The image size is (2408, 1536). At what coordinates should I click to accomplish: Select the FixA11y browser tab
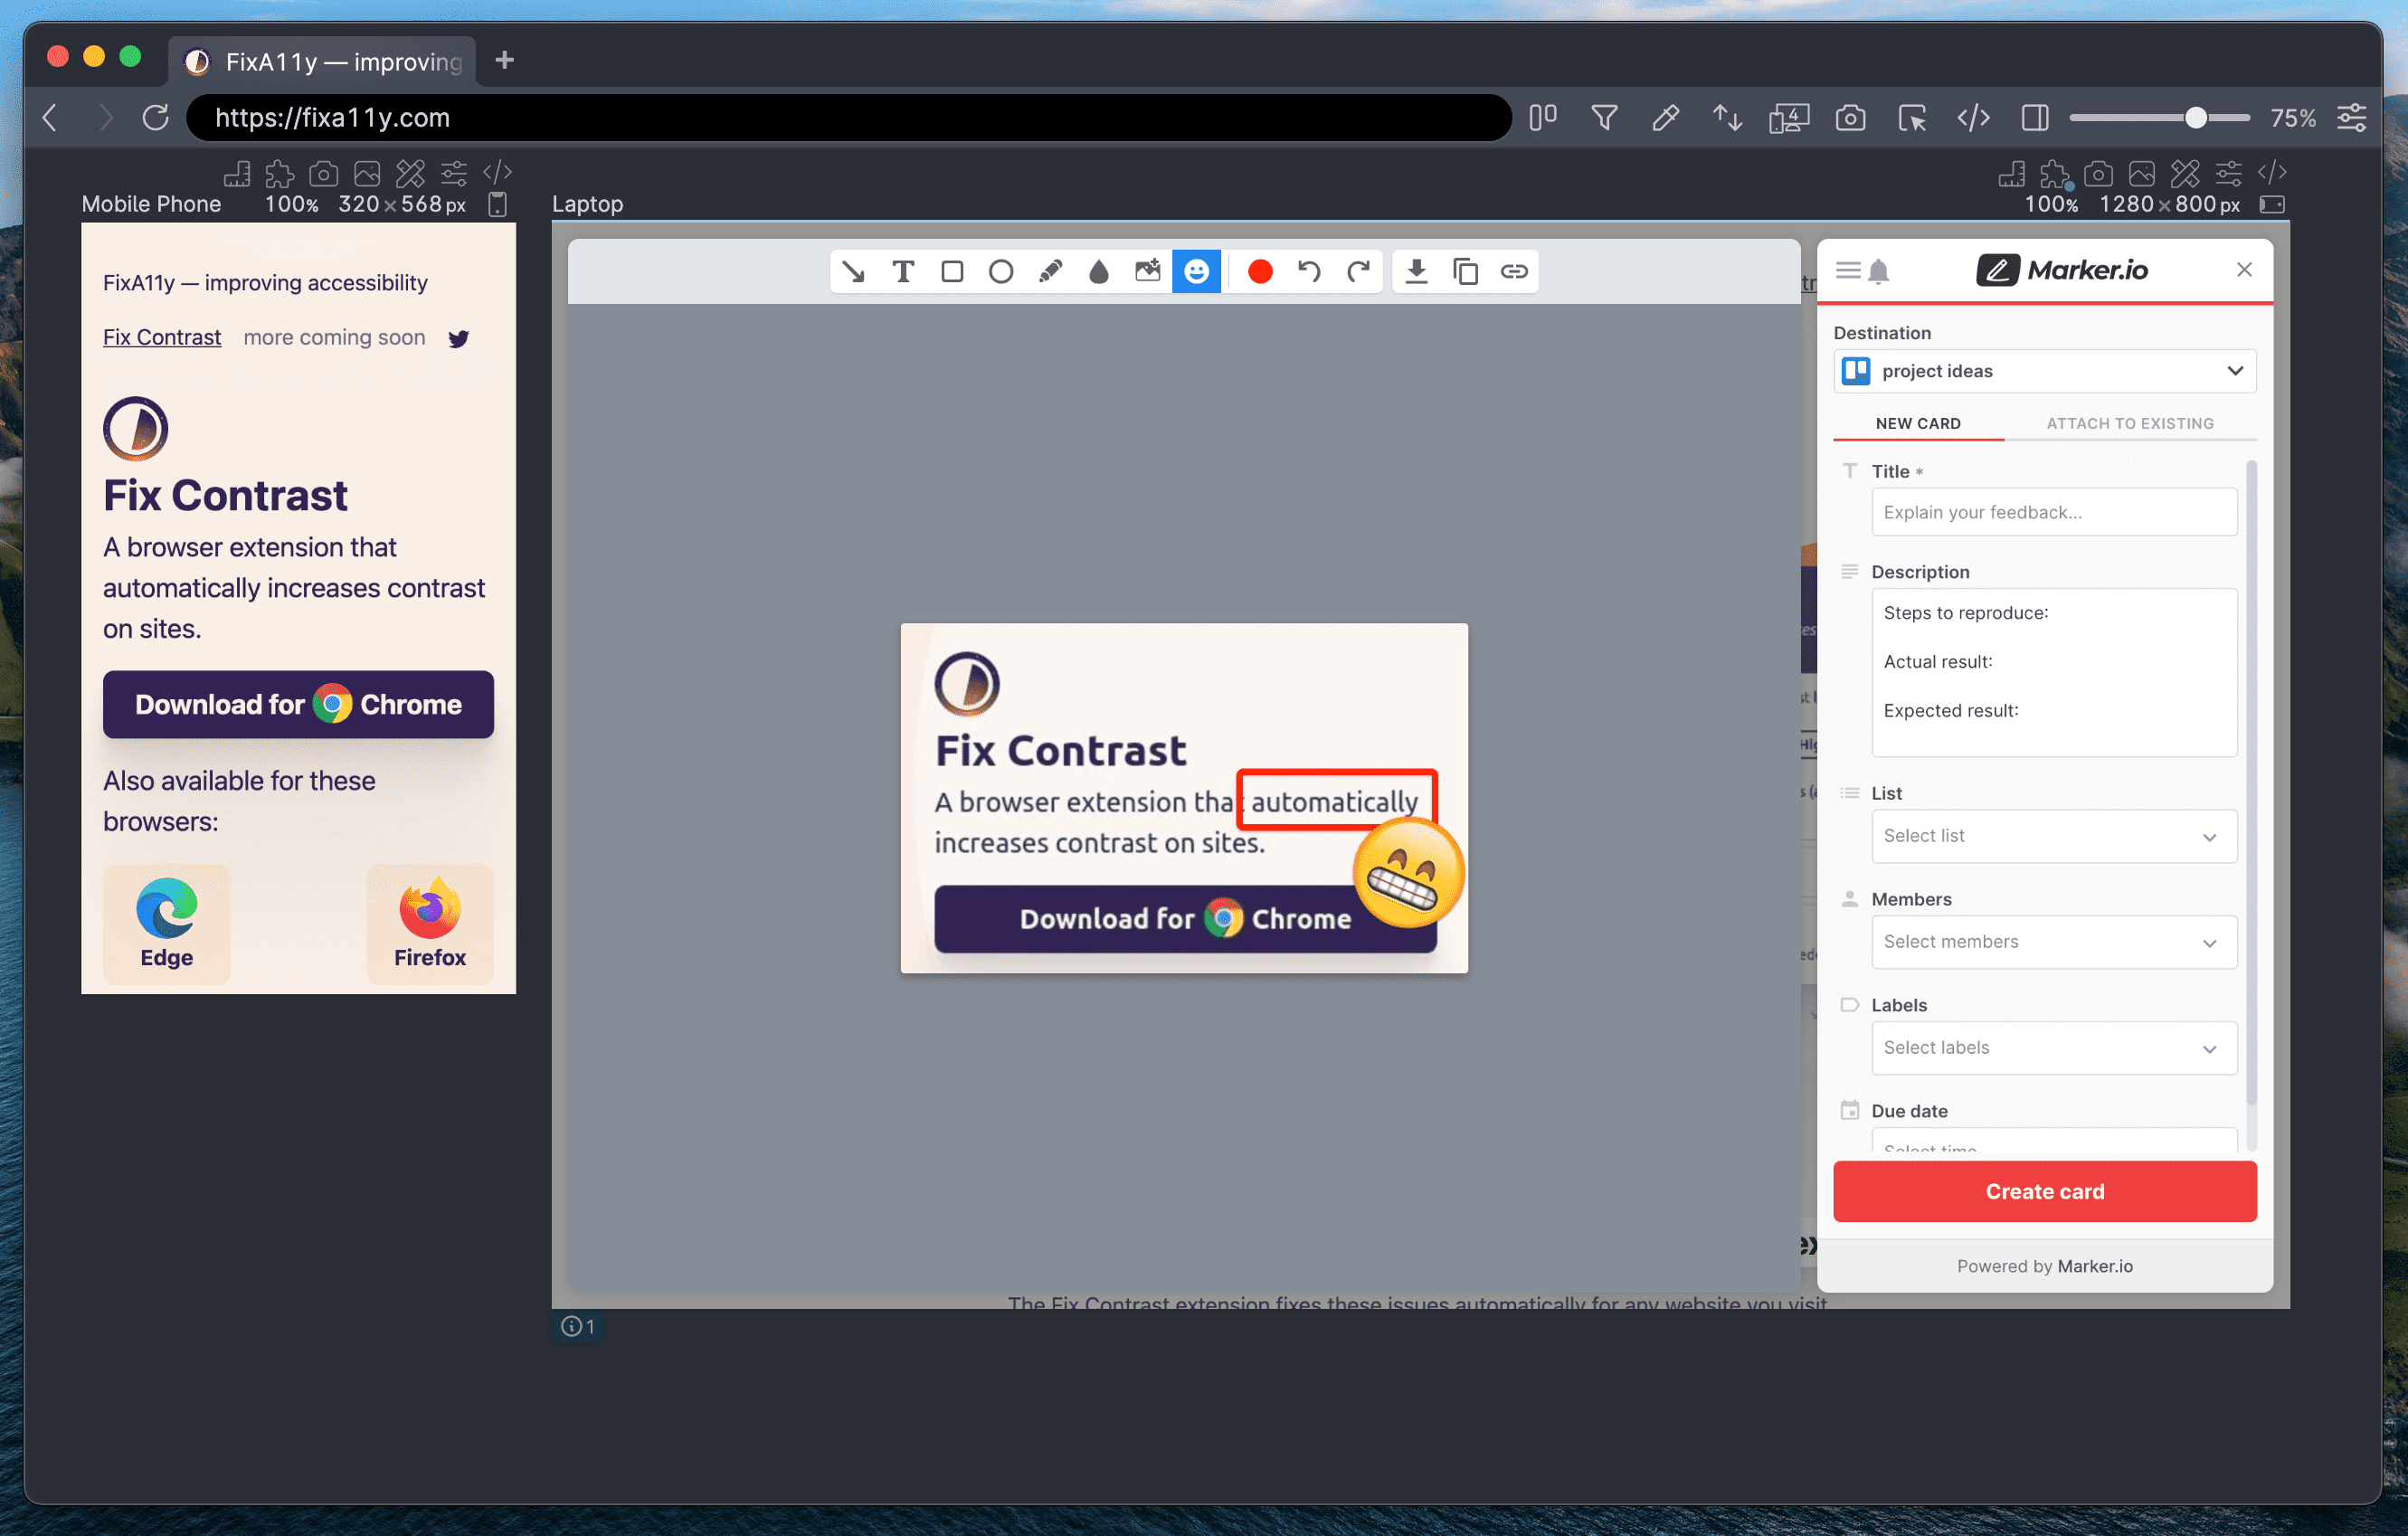[322, 61]
